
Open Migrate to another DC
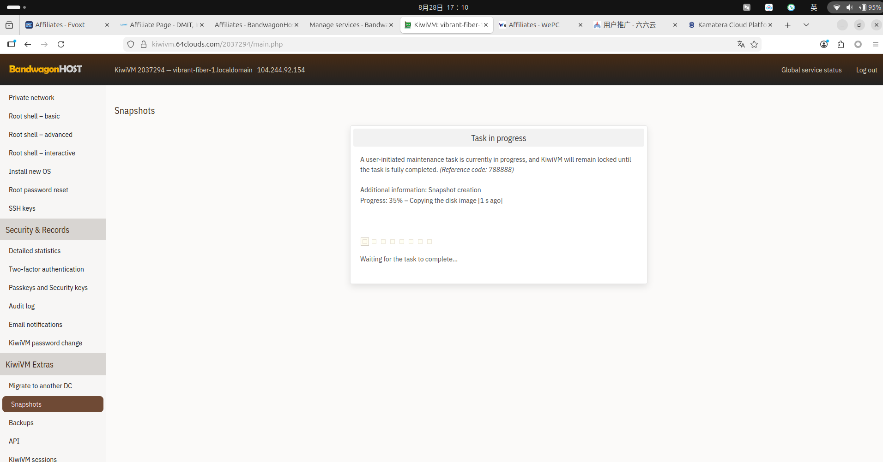40,386
